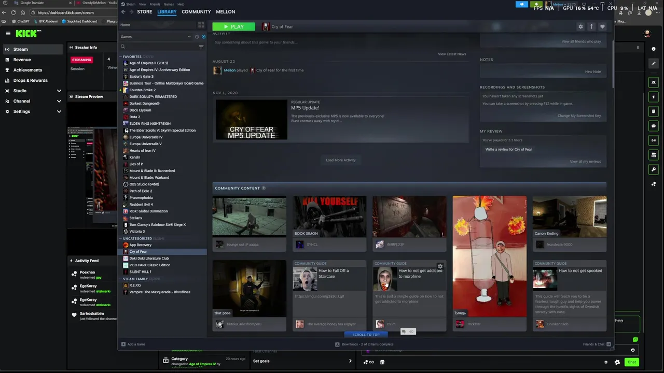This screenshot has width=664, height=373.
Task: Open the How to Fall Off a Staircase guide
Action: [x=329, y=295]
